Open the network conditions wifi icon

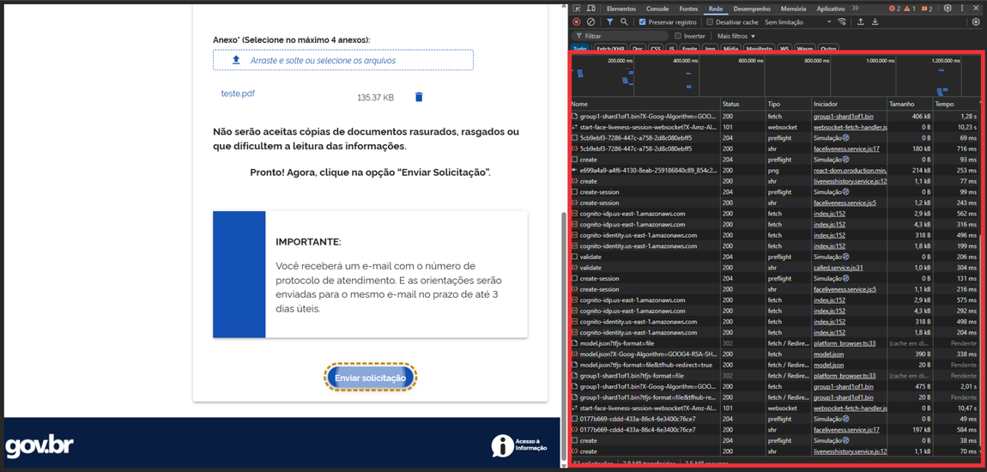tap(842, 22)
